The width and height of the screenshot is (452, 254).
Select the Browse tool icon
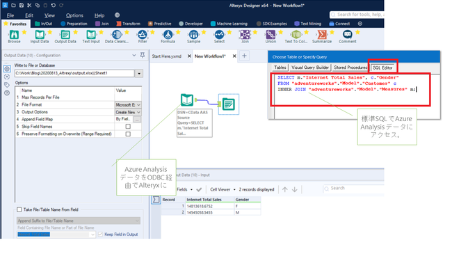(x=14, y=35)
